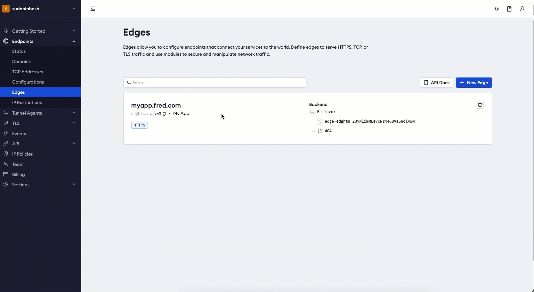
Task: Open the API Docs
Action: [x=437, y=83]
